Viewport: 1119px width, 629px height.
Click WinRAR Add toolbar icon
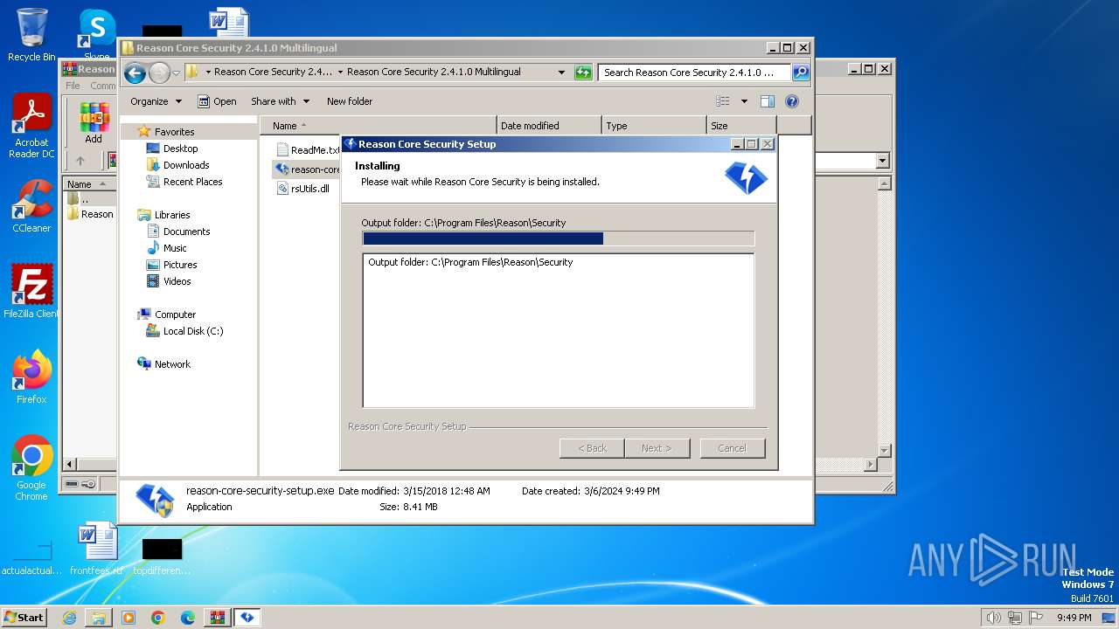[94, 122]
